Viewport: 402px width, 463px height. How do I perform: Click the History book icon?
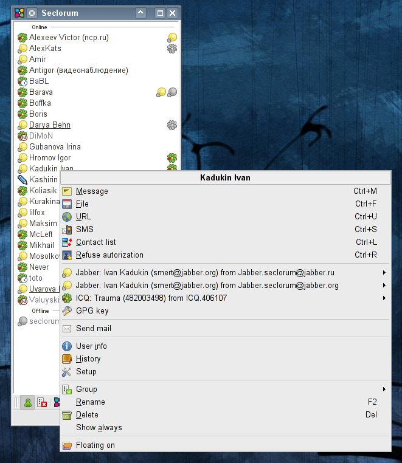pyautogui.click(x=67, y=358)
